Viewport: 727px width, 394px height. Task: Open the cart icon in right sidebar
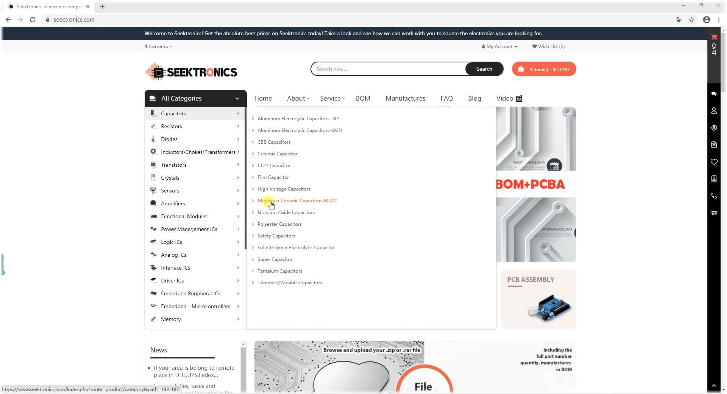coord(714,37)
